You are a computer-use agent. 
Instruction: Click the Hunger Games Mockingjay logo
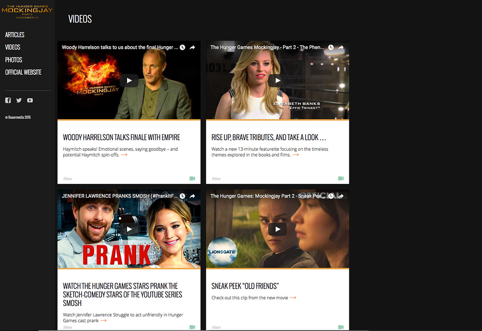[x=27, y=12]
